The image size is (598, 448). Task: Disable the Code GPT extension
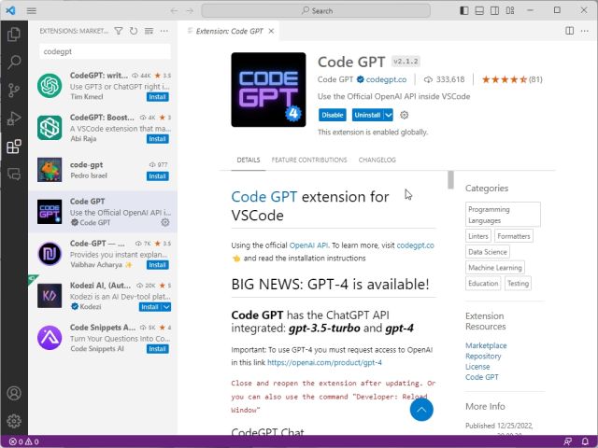click(333, 115)
